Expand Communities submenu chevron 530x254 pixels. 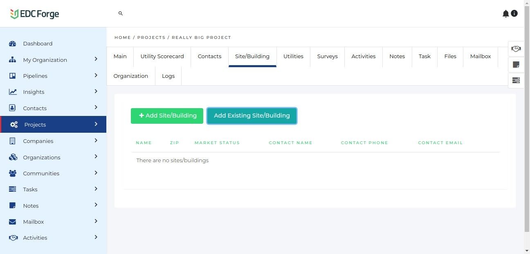point(96,172)
